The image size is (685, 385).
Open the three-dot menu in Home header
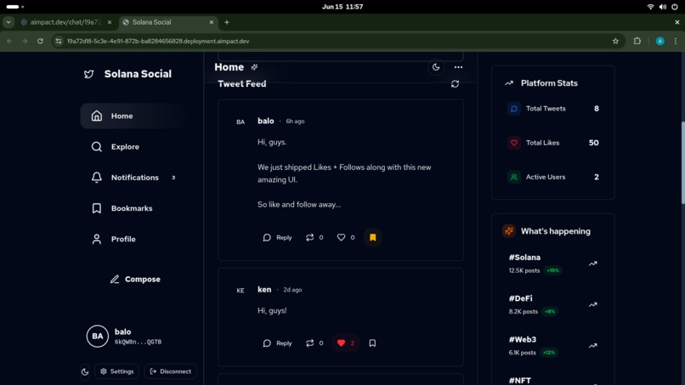point(458,67)
